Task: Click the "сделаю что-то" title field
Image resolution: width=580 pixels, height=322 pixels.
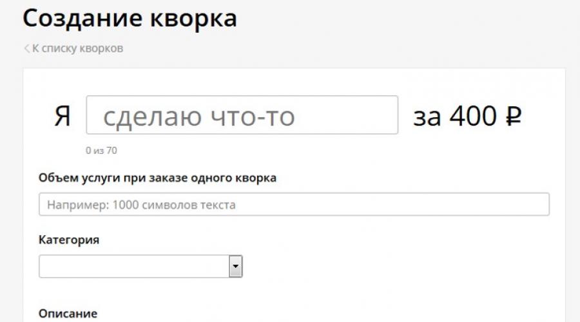Action: 242,115
